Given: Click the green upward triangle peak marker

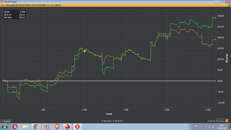Looking at the screenshot, I should point(213,16).
